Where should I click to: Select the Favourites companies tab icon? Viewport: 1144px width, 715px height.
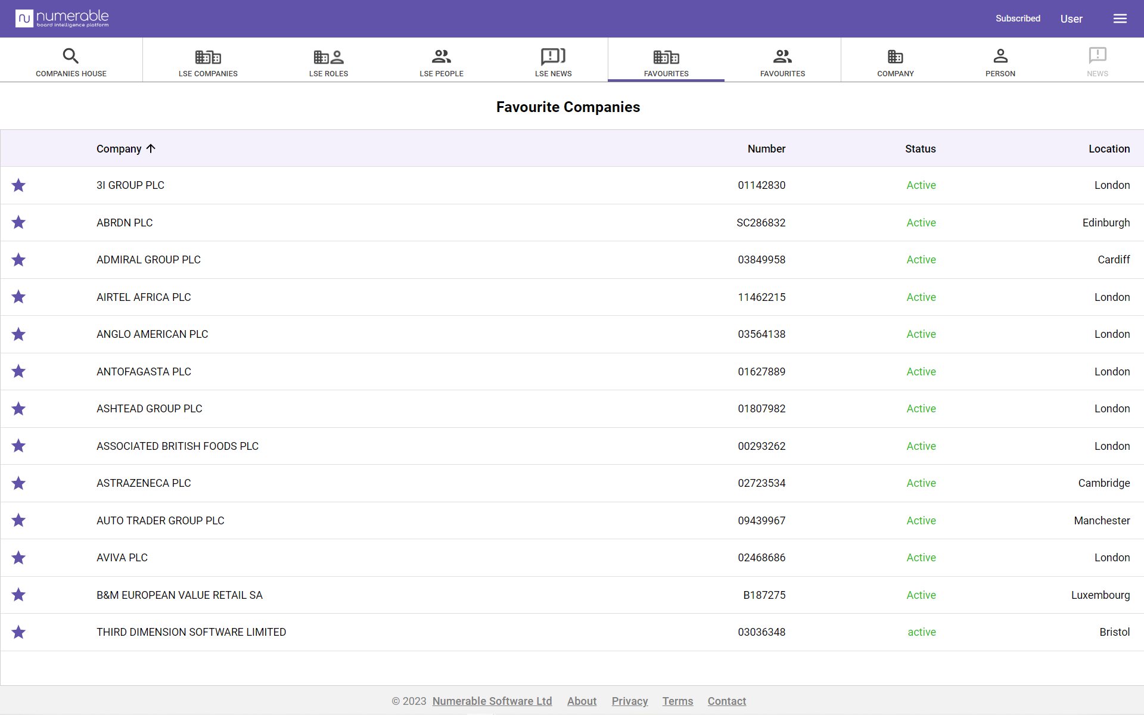(x=666, y=57)
